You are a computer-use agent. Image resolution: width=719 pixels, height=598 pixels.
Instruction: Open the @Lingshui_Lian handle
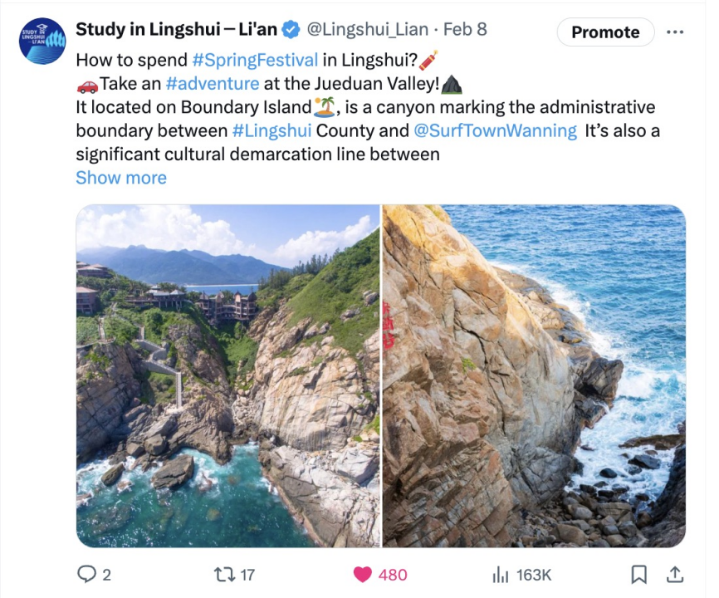pos(367,29)
